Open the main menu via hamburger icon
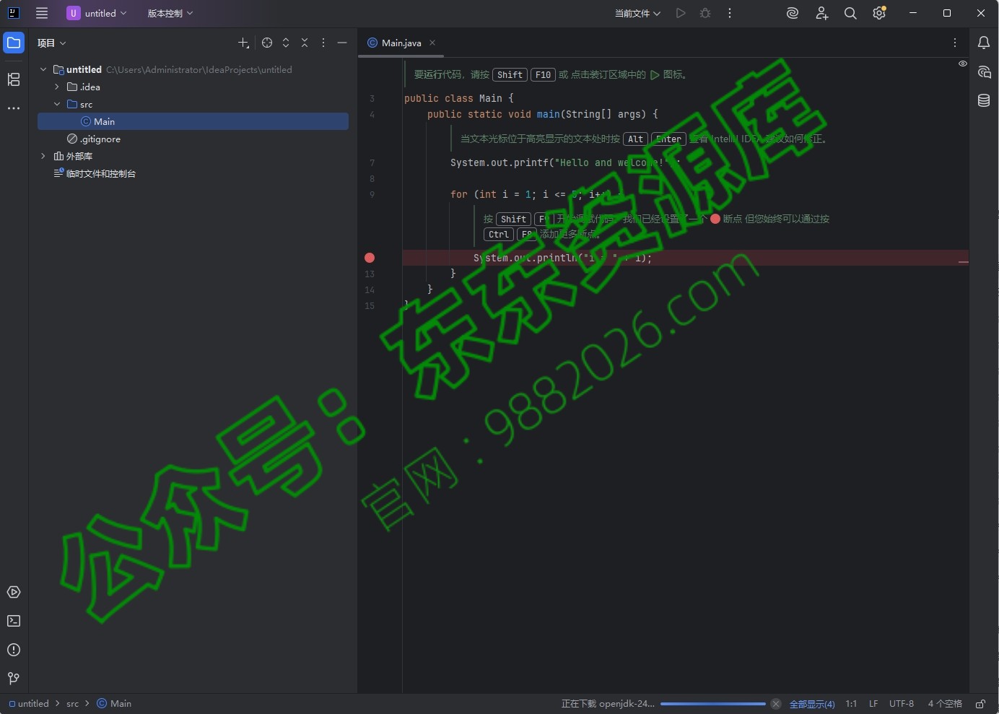This screenshot has height=714, width=999. click(42, 13)
